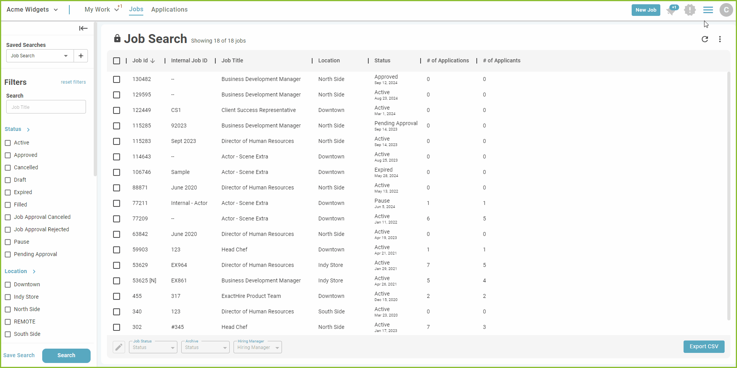Open the three-dot overflow menu
Screen dimensions: 737x368
(720, 39)
